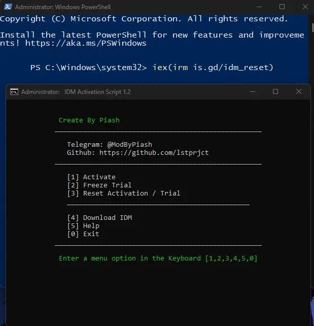Click the 'IDM Activation Script 1.2' title text
Viewport: 314px width, 326px height.
97,92
